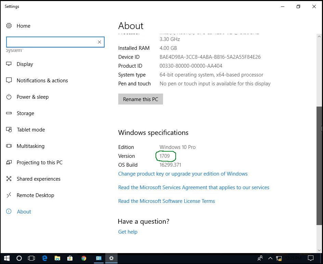Click the Edition value Windows 10 Pro
Image resolution: width=323 pixels, height=264 pixels.
pyautogui.click(x=178, y=147)
